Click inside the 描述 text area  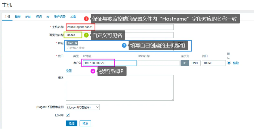point(119,88)
